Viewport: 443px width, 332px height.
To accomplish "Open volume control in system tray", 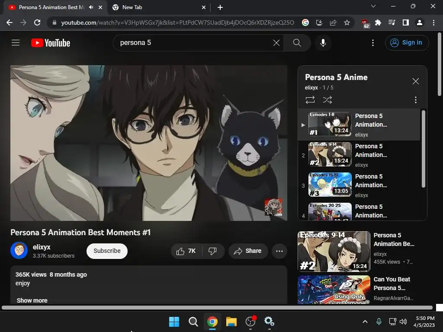I will pos(403,322).
